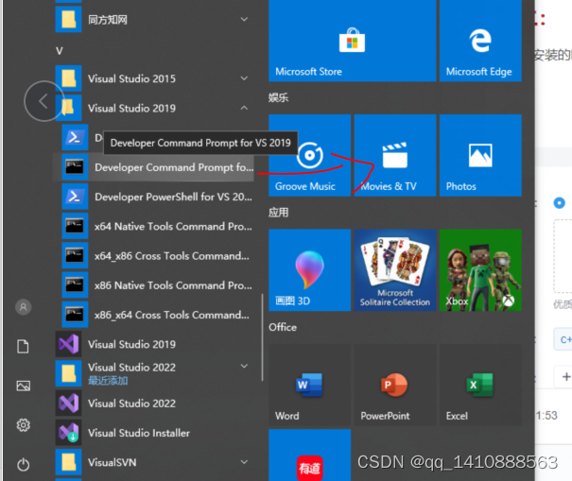Screen dimensions: 572x481
Task: Click the plus button in background page
Action: (x=565, y=376)
